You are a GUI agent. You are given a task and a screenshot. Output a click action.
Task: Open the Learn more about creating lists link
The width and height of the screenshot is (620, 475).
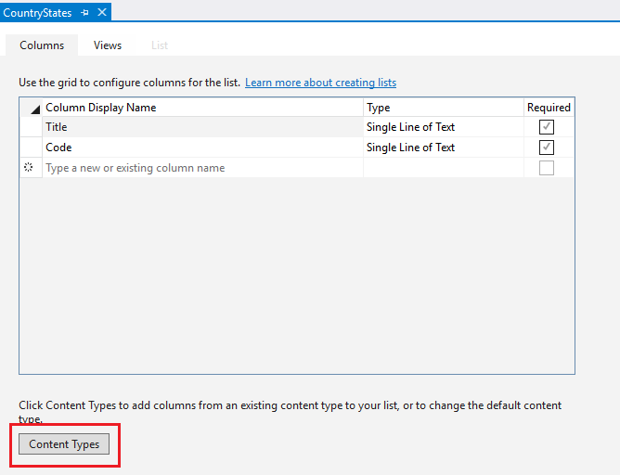pos(320,83)
